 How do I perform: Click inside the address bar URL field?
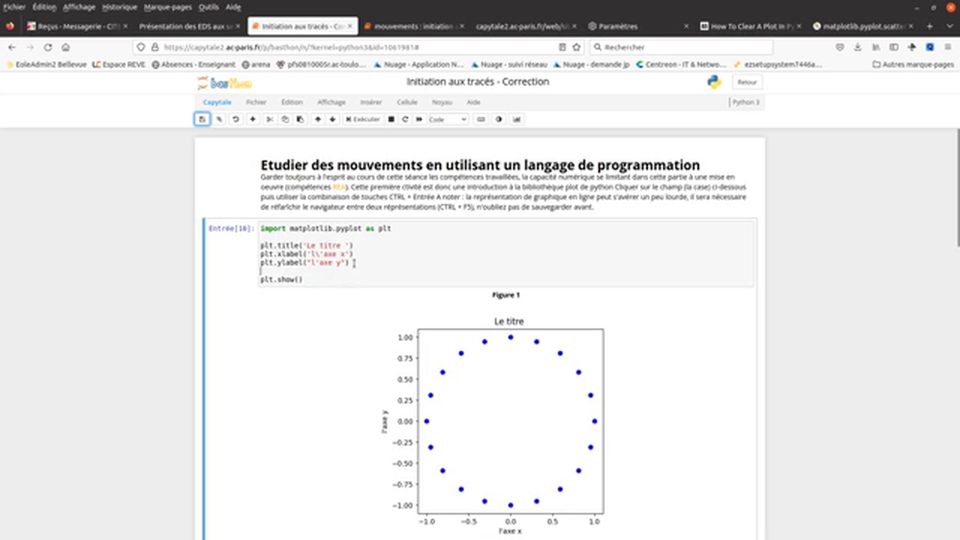[337, 46]
